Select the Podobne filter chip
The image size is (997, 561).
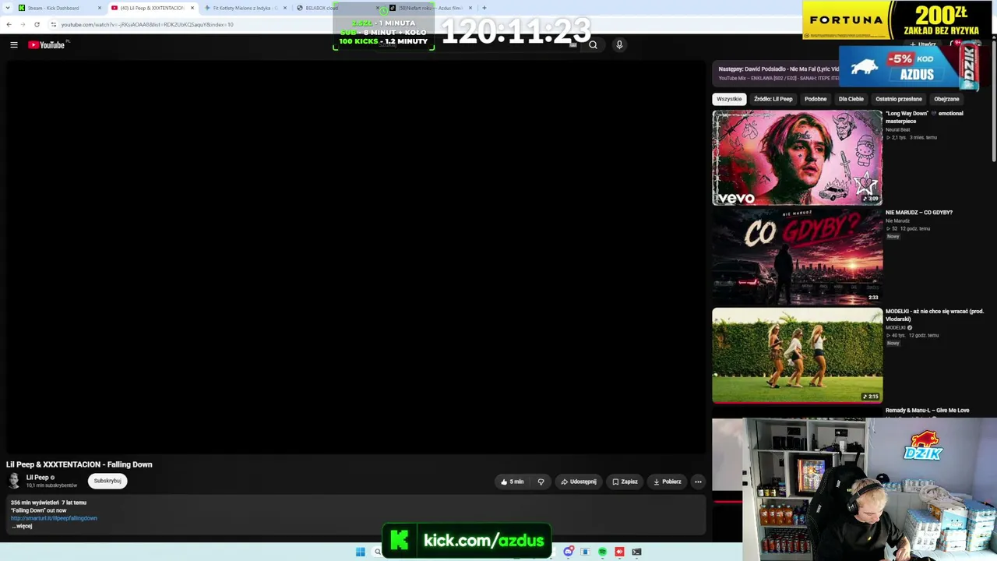click(816, 99)
